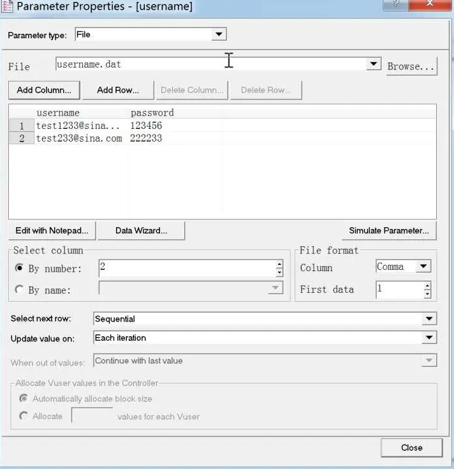Select row header number 2
The image size is (454, 469).
(22, 138)
